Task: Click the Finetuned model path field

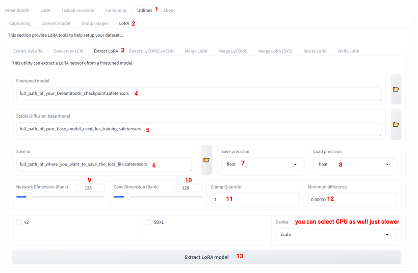Action: pos(199,94)
